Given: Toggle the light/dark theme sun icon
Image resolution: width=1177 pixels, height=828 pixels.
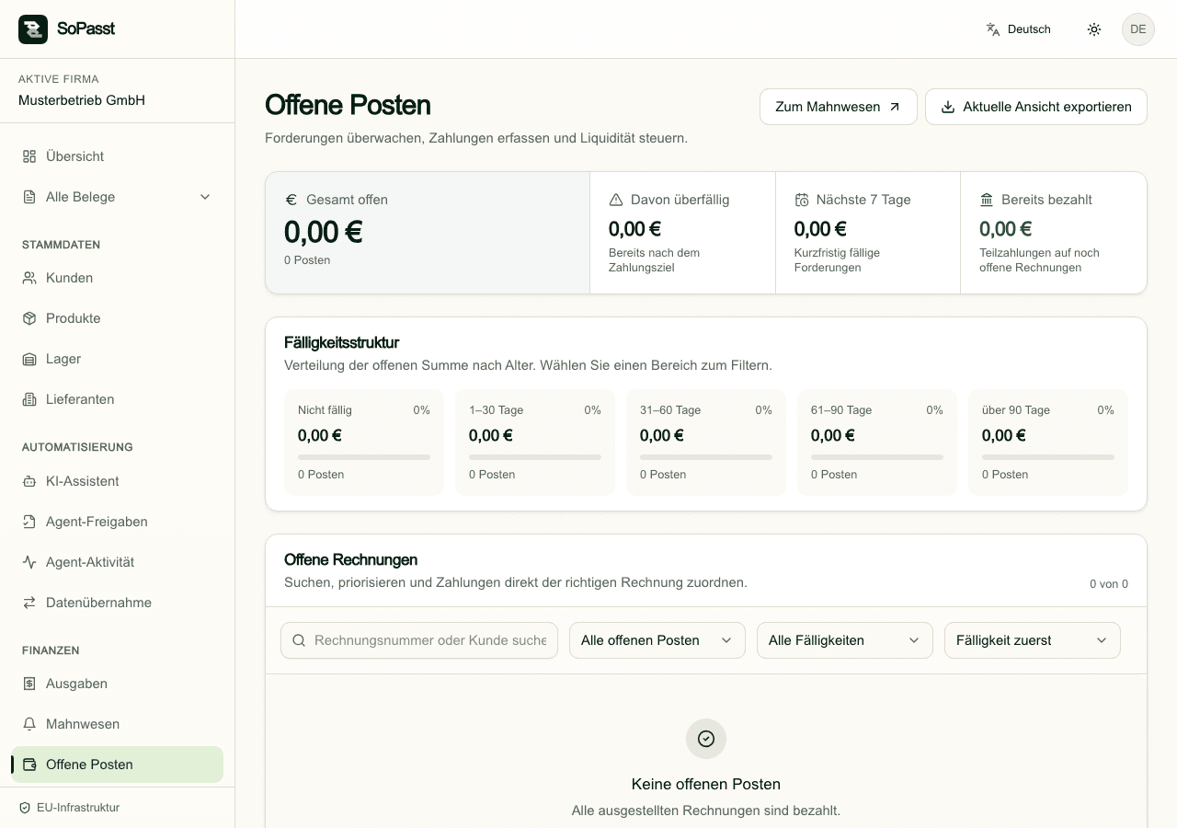Looking at the screenshot, I should pyautogui.click(x=1094, y=29).
